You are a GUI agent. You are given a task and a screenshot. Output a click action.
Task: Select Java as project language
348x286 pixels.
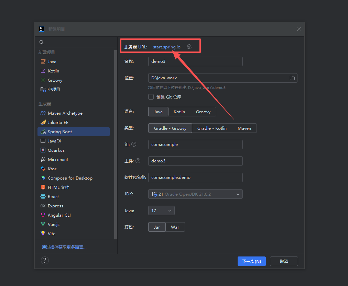pos(158,112)
